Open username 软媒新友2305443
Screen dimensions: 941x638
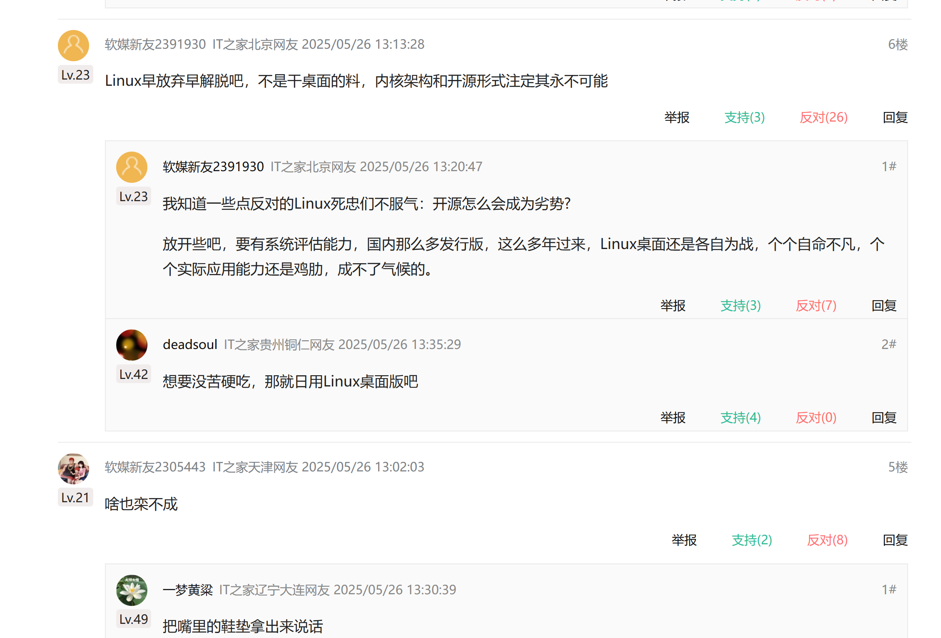(155, 467)
